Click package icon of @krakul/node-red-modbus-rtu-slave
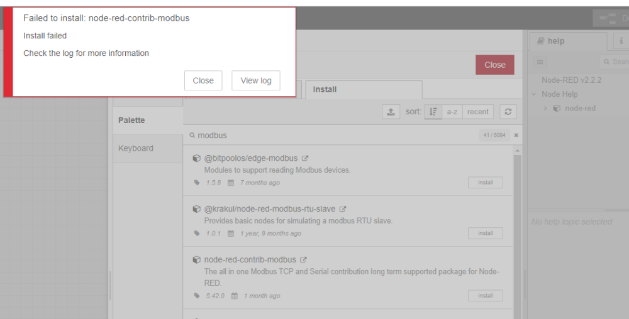Screen dimensions: 629x319 [x=196, y=209]
